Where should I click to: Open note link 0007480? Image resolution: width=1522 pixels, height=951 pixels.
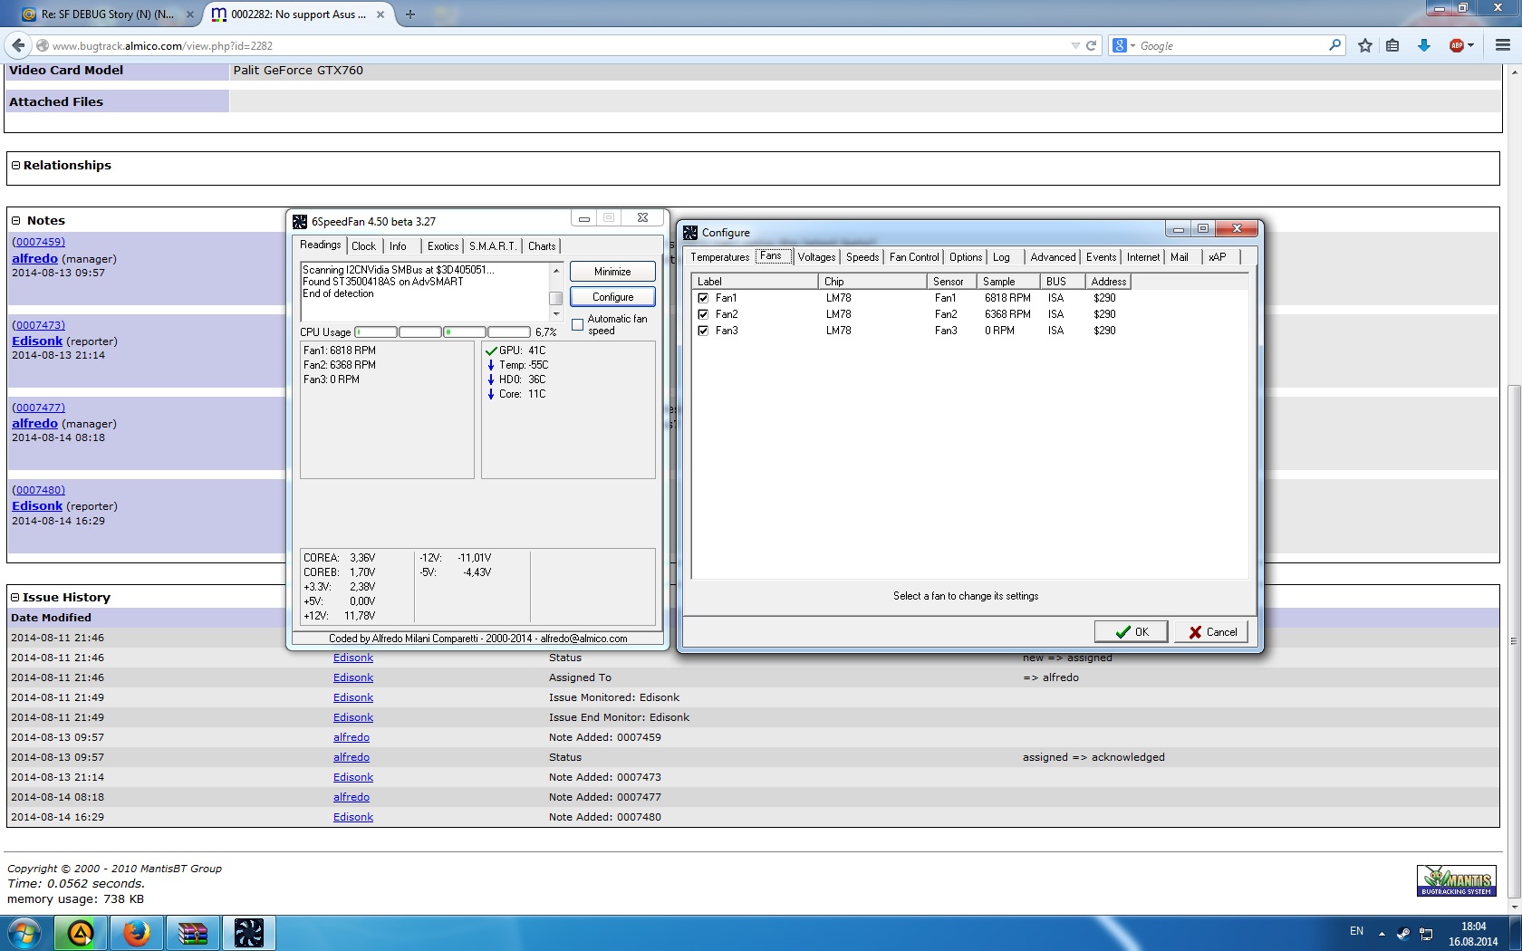(38, 490)
